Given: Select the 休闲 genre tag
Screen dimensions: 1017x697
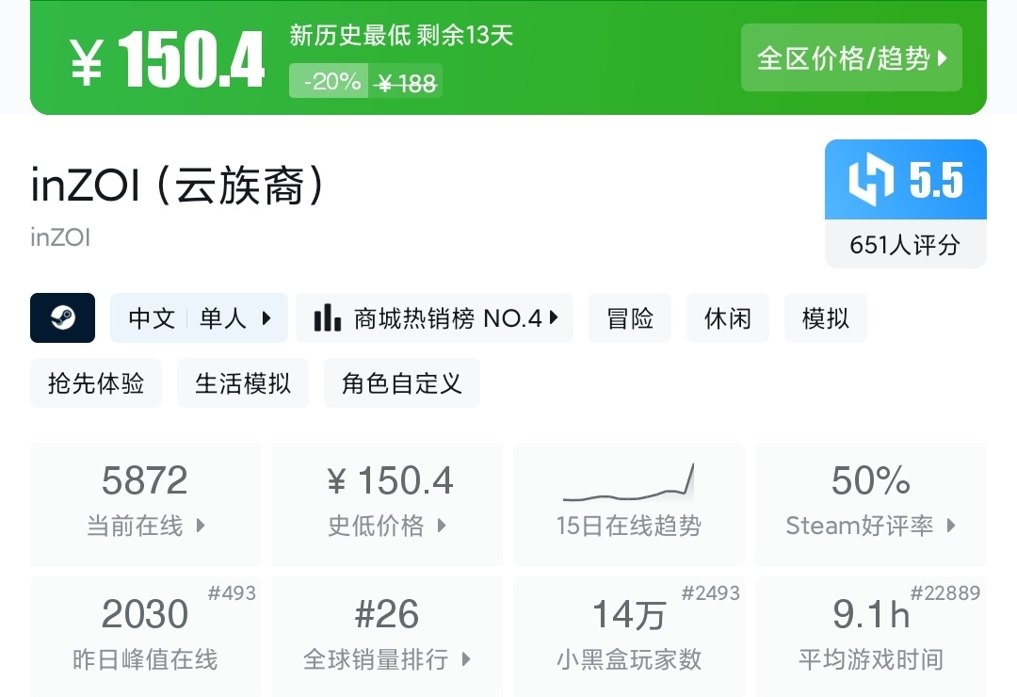Looking at the screenshot, I should click(728, 318).
